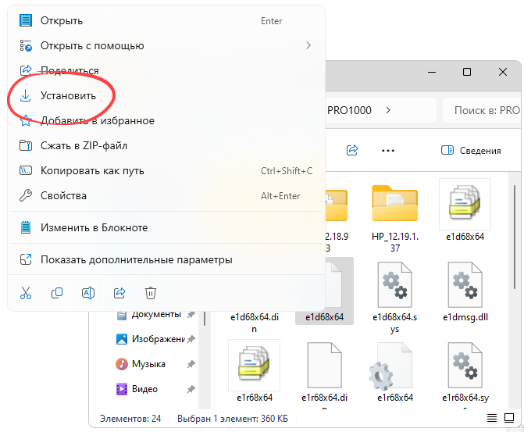
Task: Select the e1d68x64.sys file icon
Action: click(394, 284)
